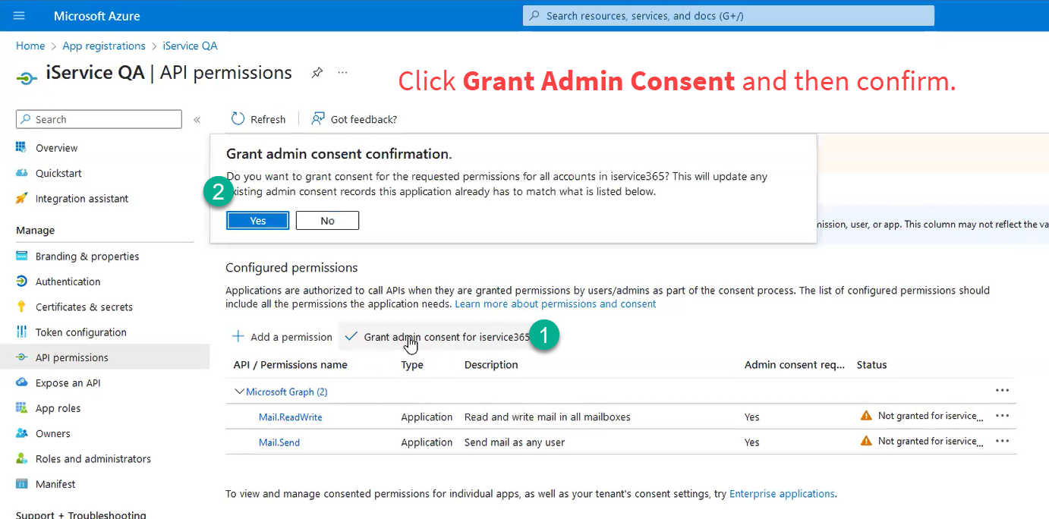This screenshot has height=519, width=1049.
Task: Open App roles in the sidebar
Action: point(58,408)
